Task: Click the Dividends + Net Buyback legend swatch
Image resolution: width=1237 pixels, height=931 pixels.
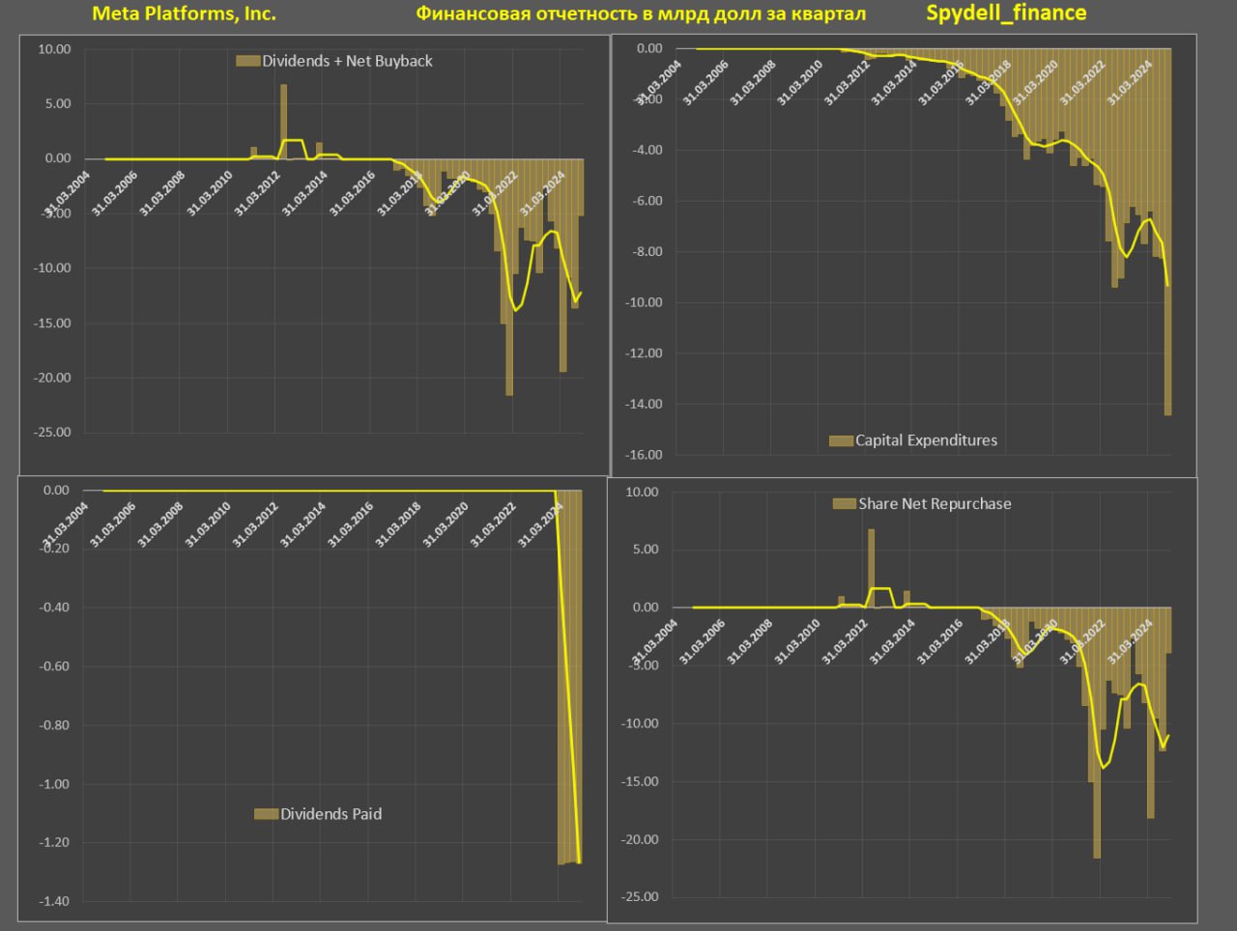Action: coord(247,61)
